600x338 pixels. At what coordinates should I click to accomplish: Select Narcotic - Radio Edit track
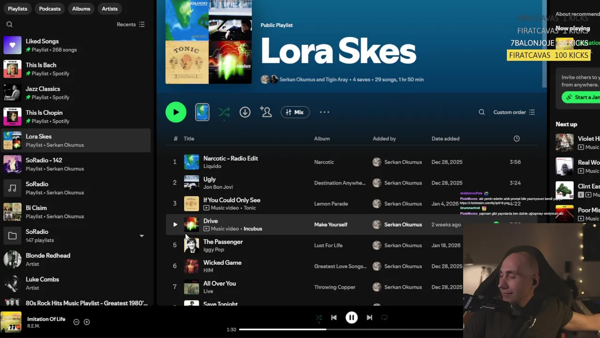tap(231, 158)
